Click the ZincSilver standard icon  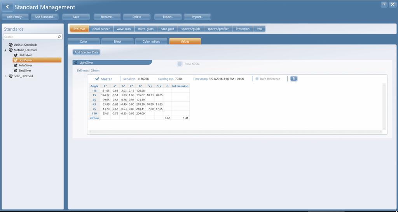[x=16, y=71]
